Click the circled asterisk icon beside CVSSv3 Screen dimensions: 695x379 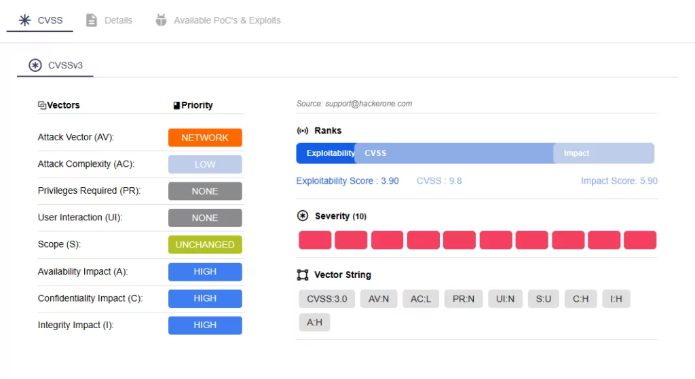[x=35, y=65]
